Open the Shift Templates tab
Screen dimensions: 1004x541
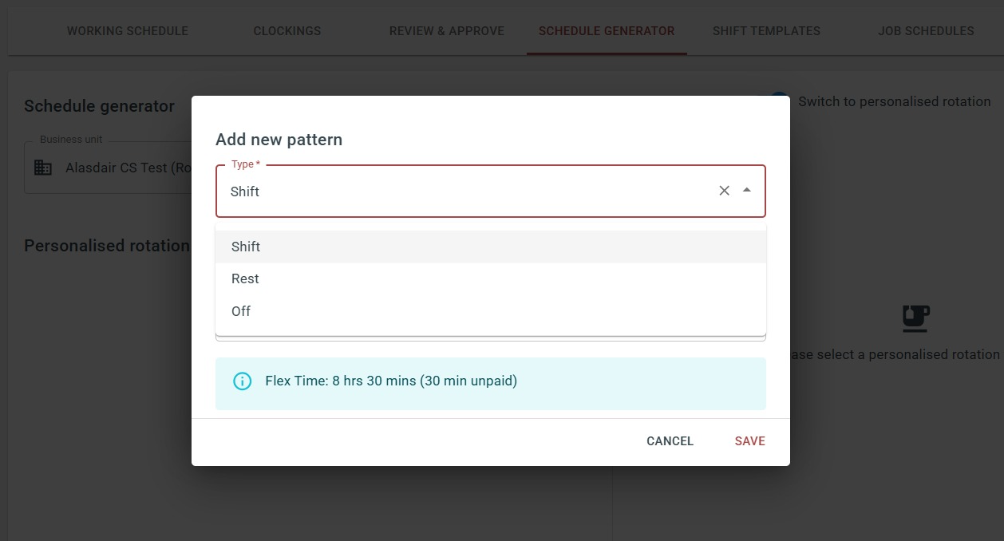[766, 31]
